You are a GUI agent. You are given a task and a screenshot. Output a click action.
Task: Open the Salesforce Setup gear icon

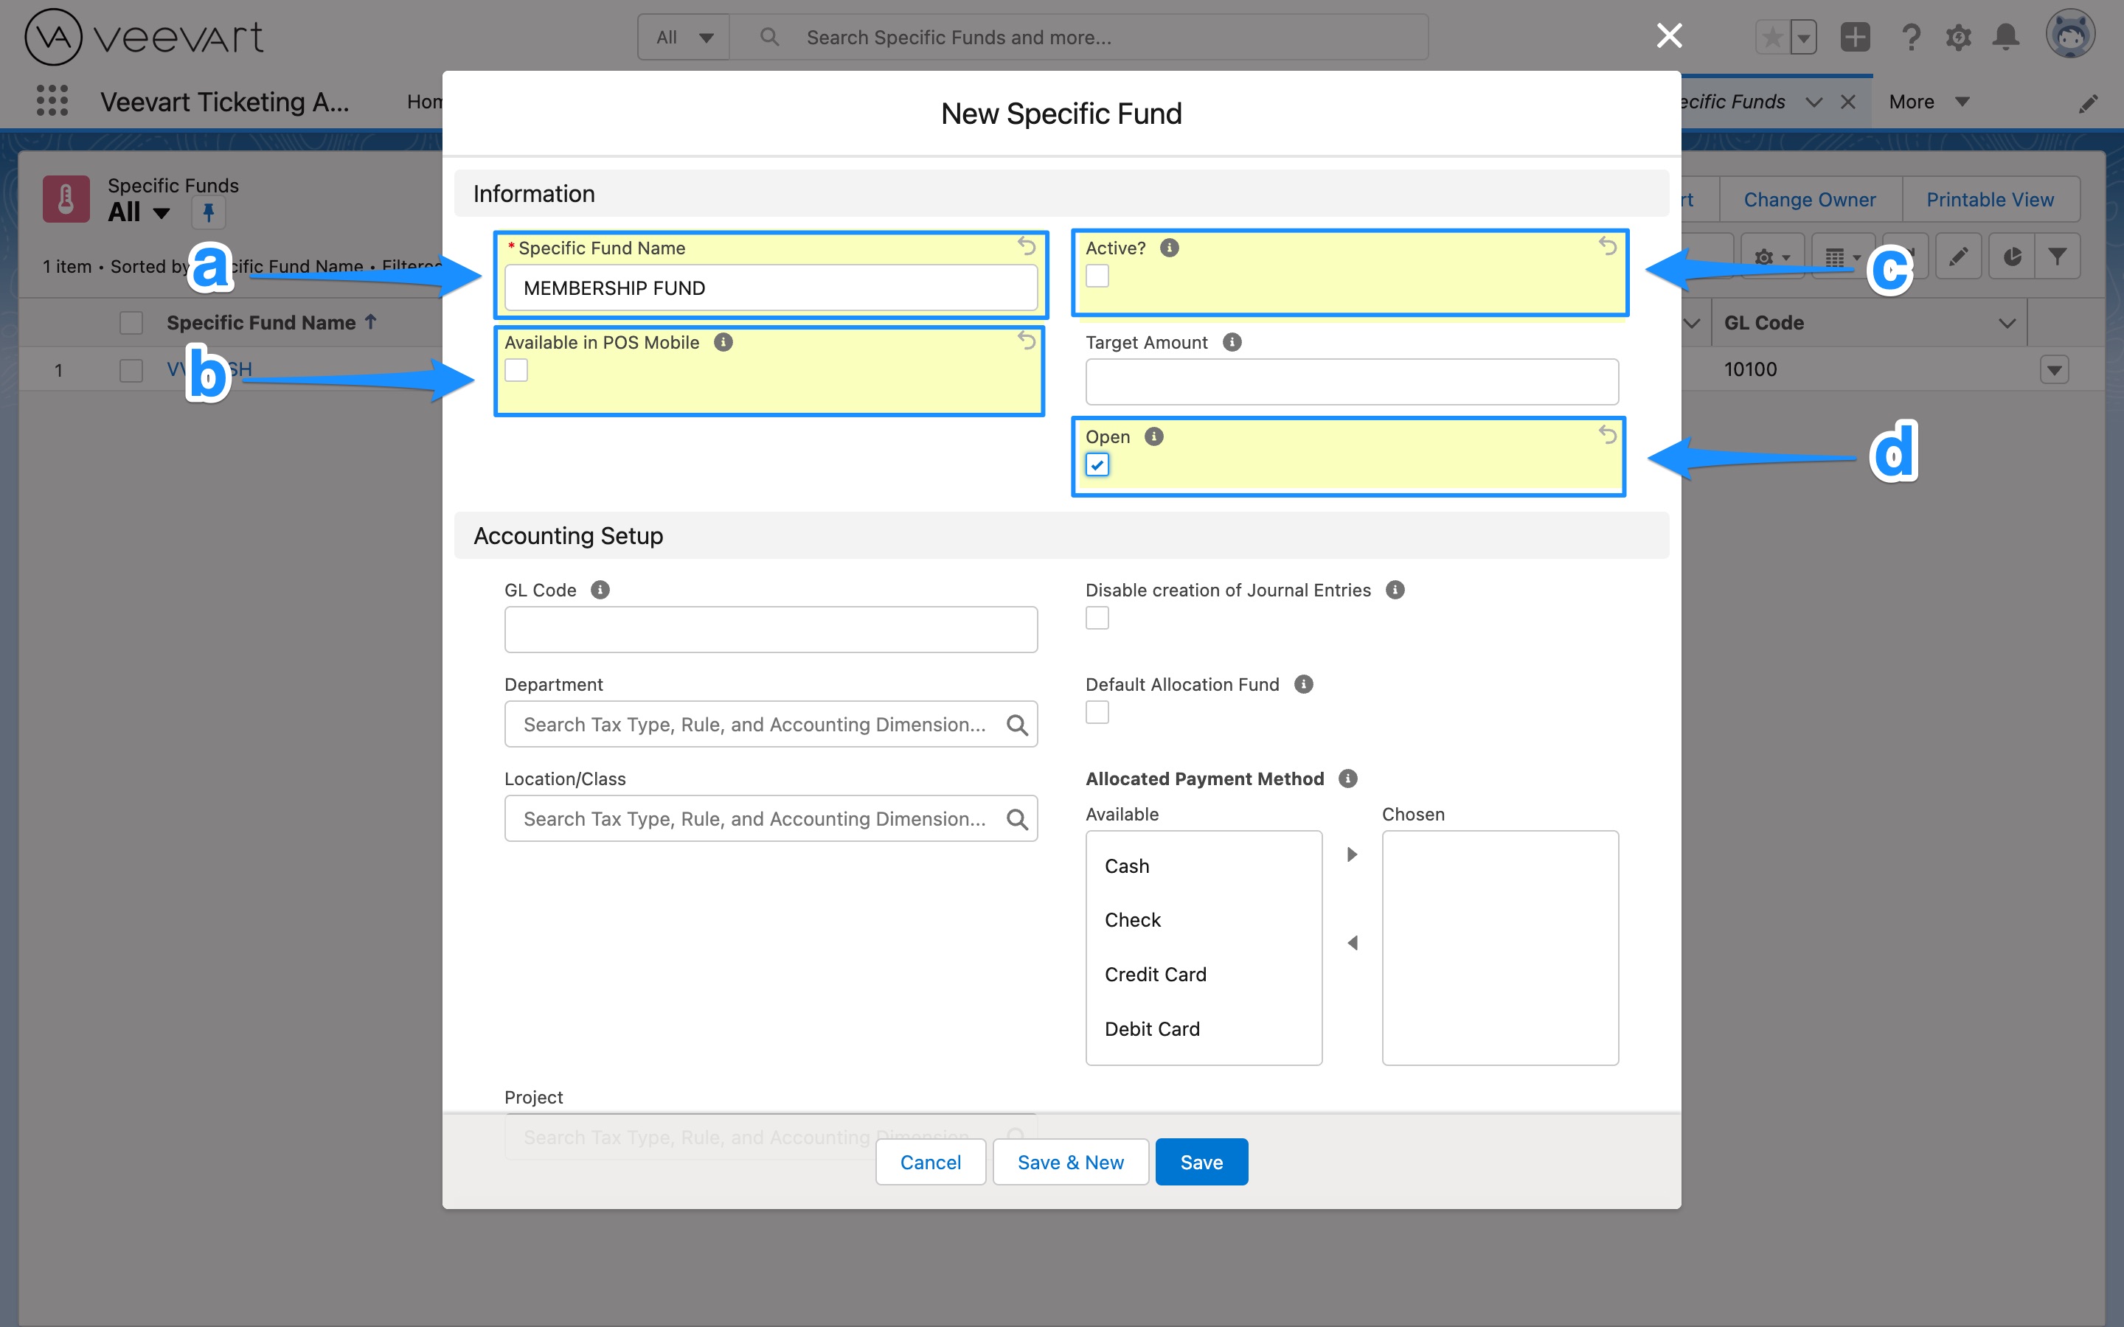point(1958,37)
